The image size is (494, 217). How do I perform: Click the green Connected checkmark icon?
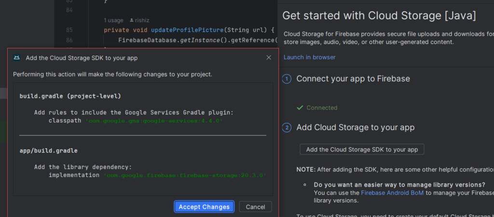300,108
